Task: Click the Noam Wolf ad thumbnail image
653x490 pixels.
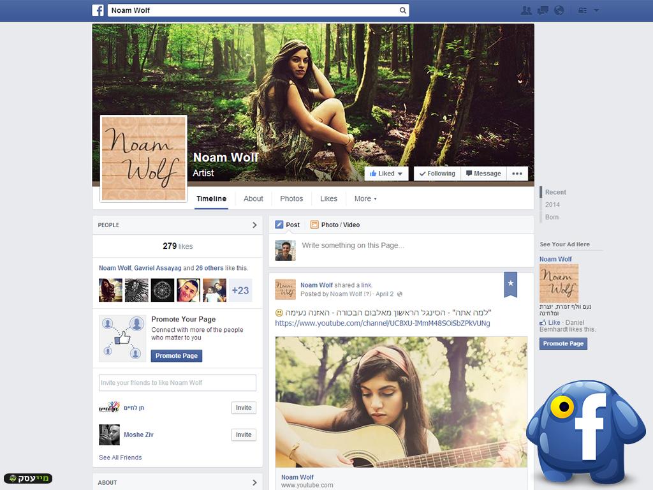Action: point(559,283)
